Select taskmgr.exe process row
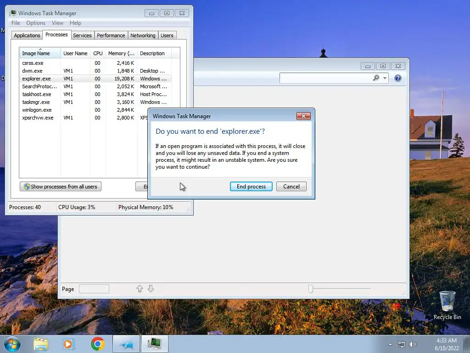This screenshot has height=353, width=470. tap(95, 102)
